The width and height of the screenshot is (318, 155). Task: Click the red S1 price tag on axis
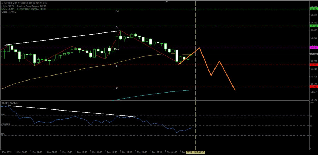click(313, 65)
